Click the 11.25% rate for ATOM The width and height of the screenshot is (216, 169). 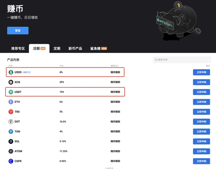pos(63,151)
